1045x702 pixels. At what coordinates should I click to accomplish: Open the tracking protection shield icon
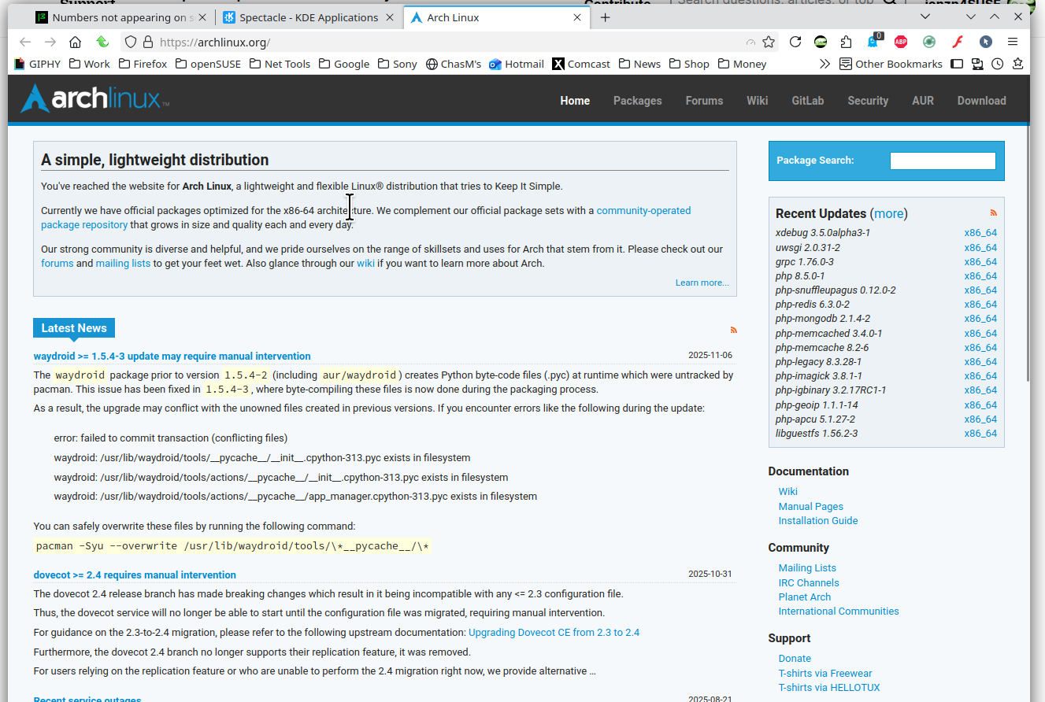131,42
